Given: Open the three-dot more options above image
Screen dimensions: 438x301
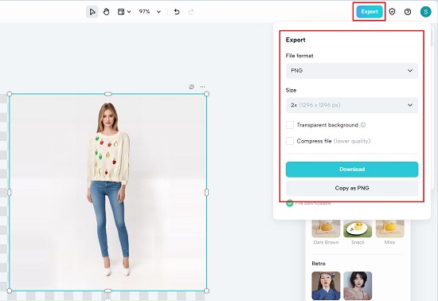Looking at the screenshot, I should (203, 87).
